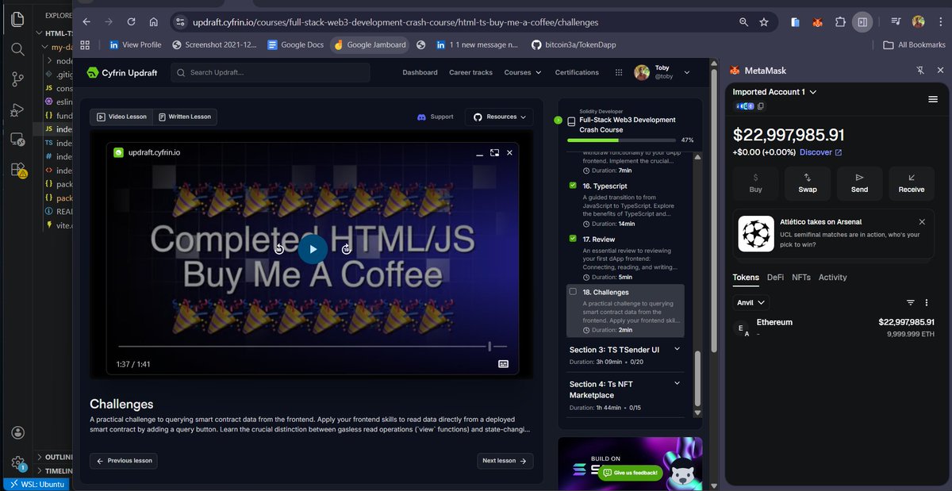Viewport: 952px width, 491px height.
Task: Open Discover link in MetaMask
Action: (x=820, y=152)
